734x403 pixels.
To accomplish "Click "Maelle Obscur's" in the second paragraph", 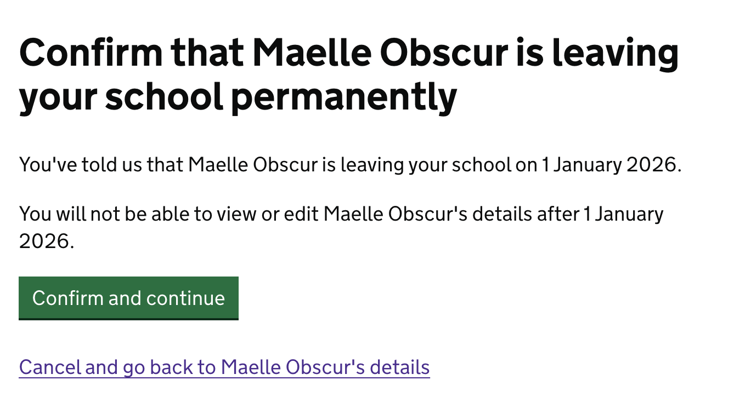I will click(x=395, y=214).
